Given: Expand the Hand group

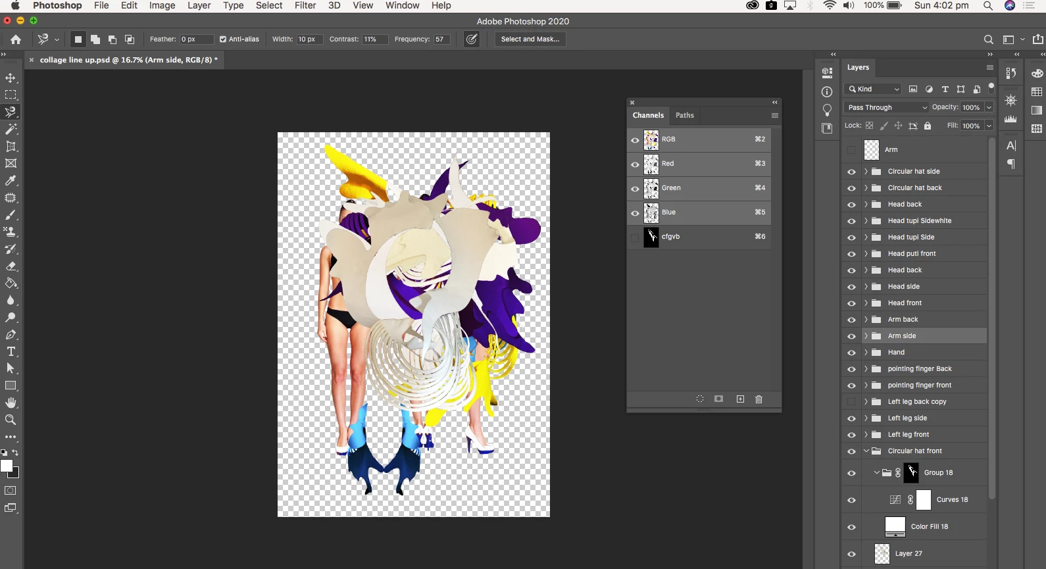Looking at the screenshot, I should point(866,353).
